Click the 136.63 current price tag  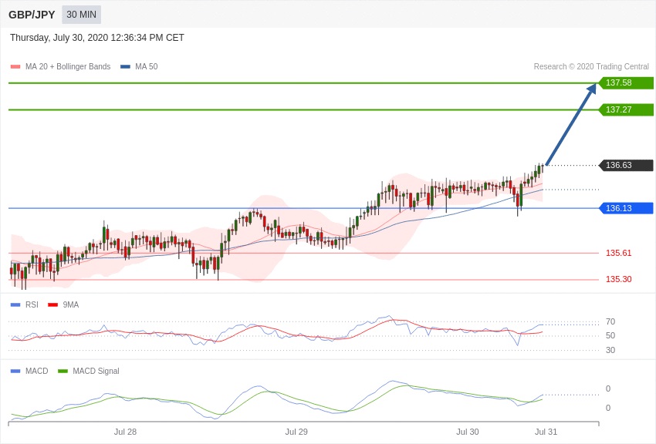coord(627,165)
